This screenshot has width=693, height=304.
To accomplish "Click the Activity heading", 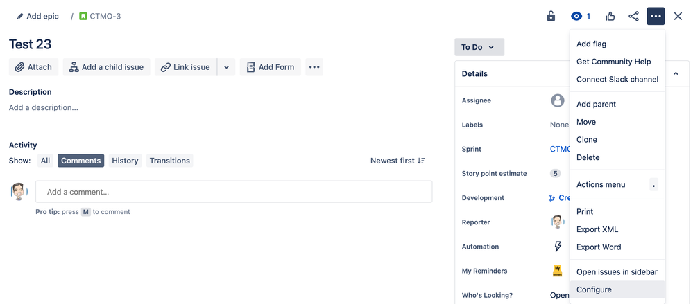I will (23, 145).
